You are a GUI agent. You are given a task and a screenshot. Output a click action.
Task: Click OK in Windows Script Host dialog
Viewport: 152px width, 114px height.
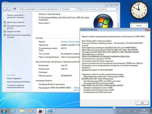[142, 103]
